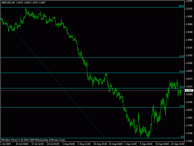
Task: Click the 1.9965 price axis value
Action: coord(189,16)
